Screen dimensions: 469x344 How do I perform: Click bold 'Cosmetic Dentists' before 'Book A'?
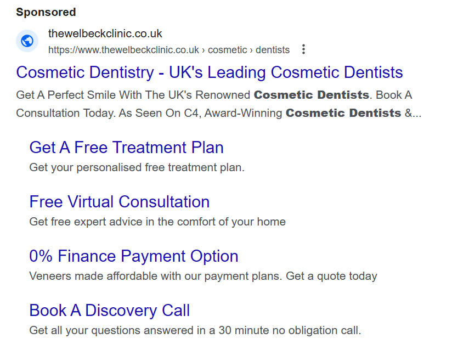[312, 95]
